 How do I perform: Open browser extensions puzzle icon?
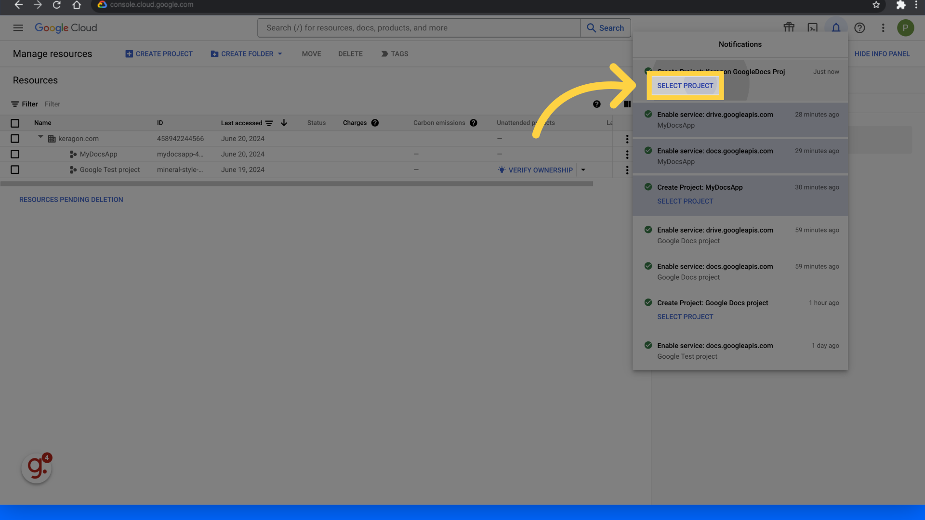coord(900,5)
